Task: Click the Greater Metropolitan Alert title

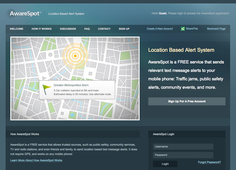Action: pyautogui.click(x=71, y=85)
